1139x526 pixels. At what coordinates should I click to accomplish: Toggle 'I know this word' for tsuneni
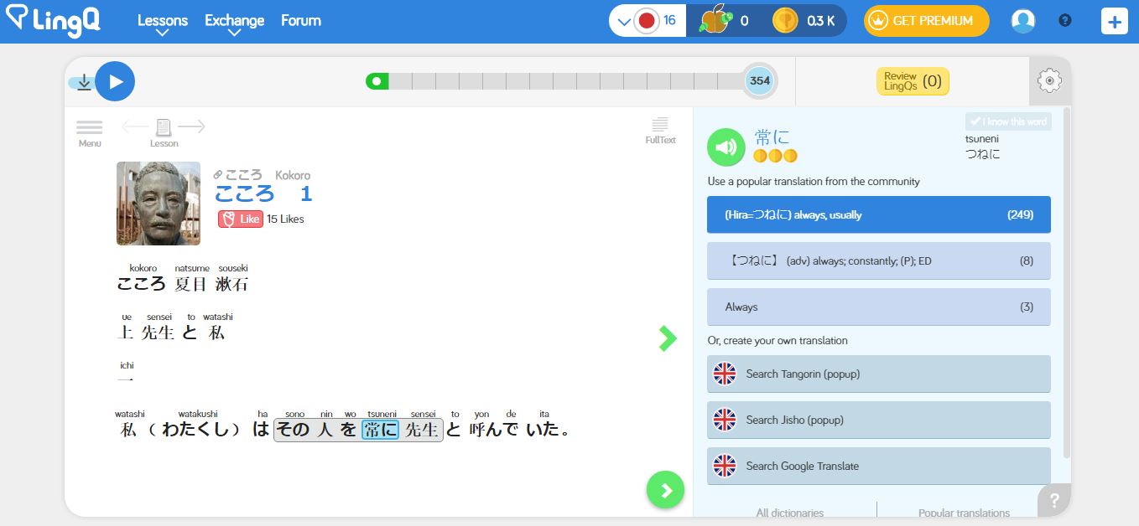click(1007, 121)
